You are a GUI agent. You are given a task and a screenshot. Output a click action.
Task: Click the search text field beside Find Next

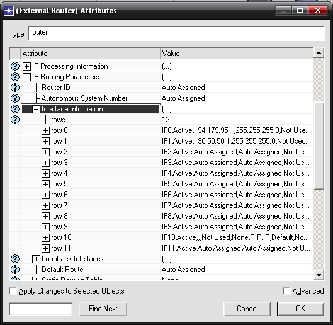click(41, 309)
